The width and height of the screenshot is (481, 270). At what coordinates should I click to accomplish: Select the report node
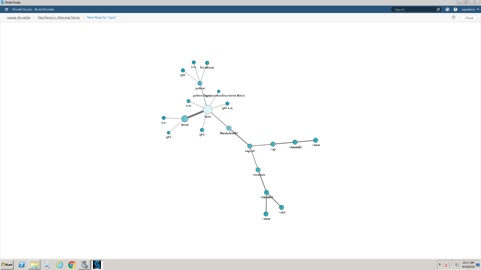click(250, 146)
